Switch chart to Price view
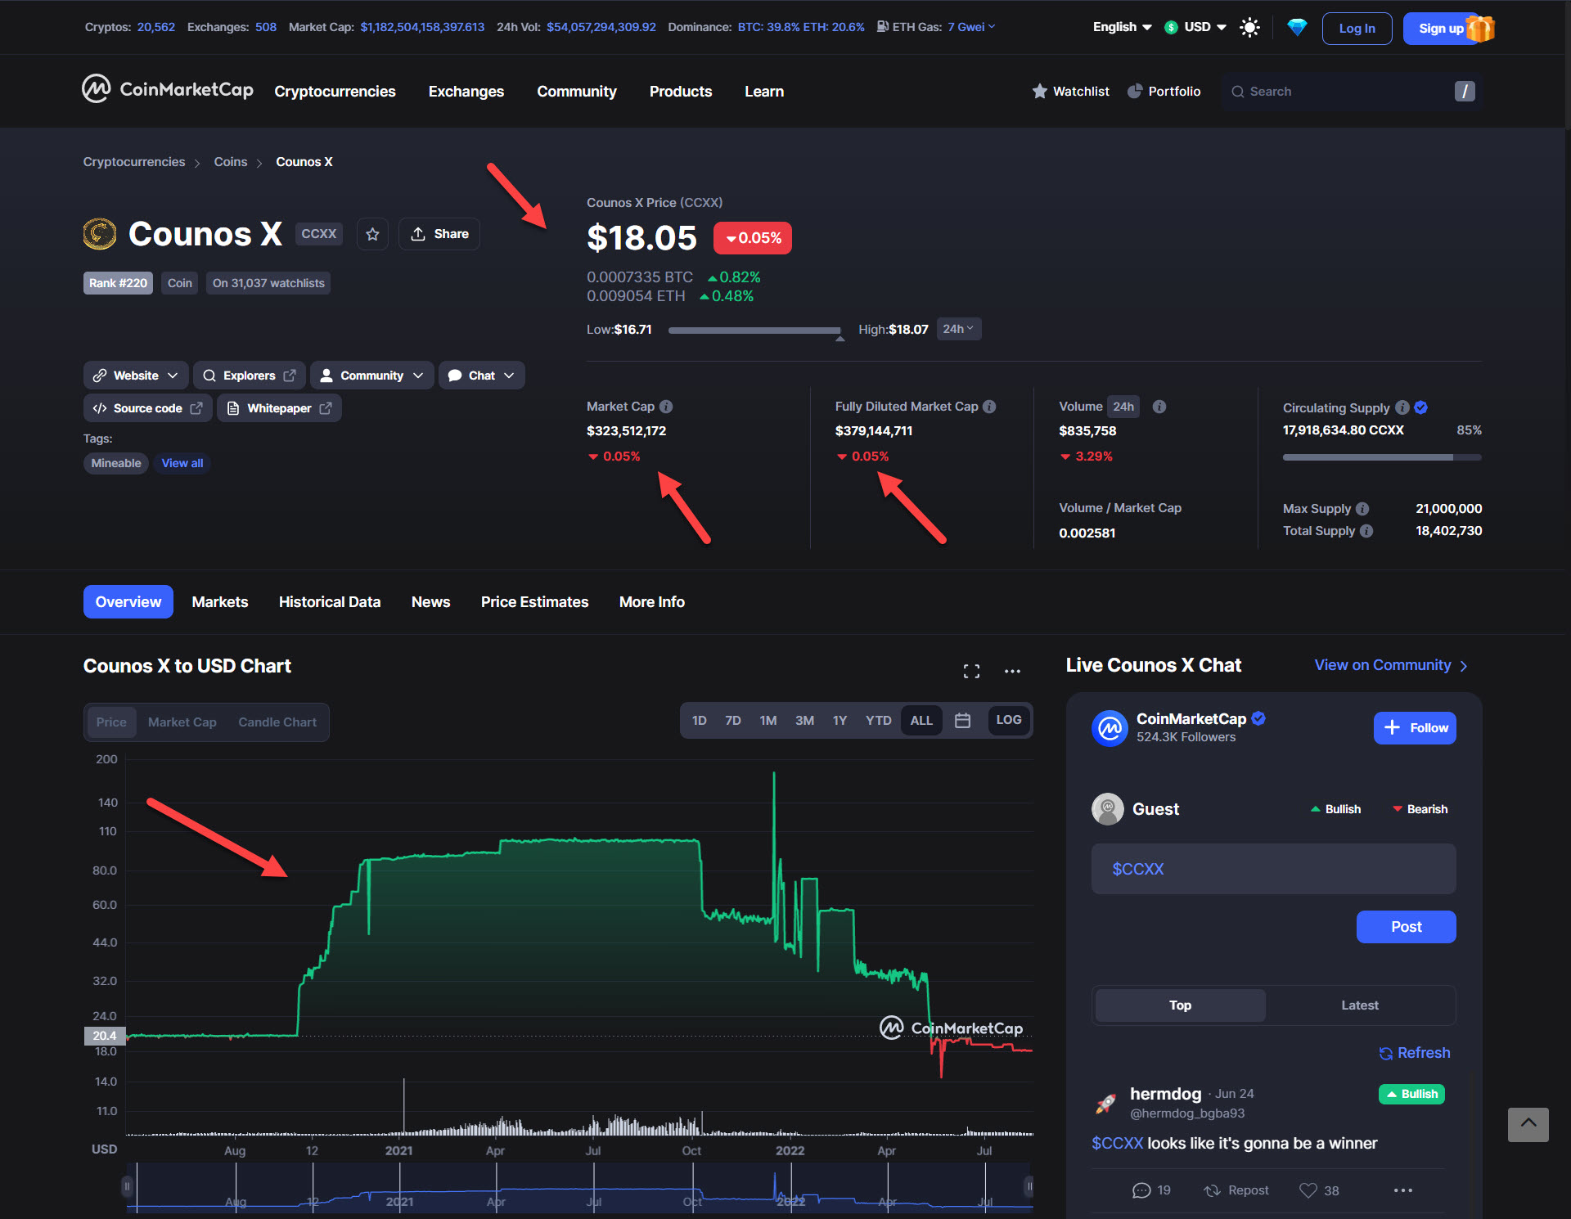Viewport: 1571px width, 1219px height. 111,722
